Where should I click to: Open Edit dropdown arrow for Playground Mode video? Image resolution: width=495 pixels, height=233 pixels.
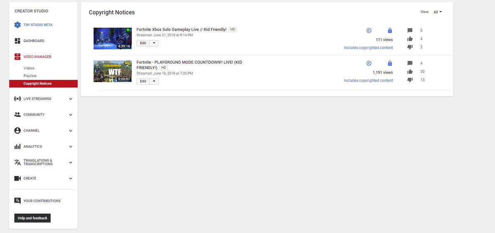[x=154, y=81]
